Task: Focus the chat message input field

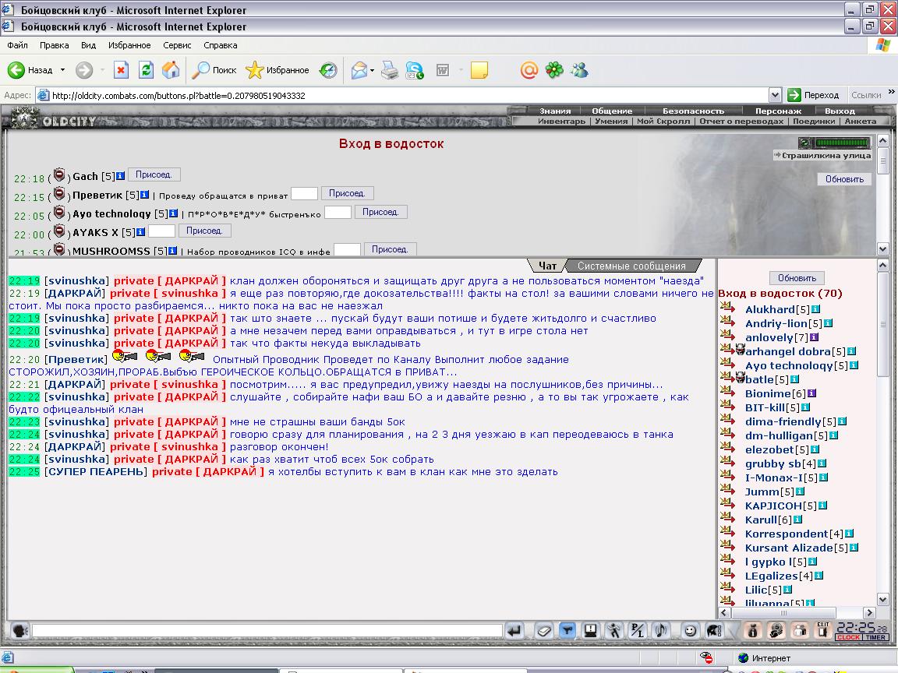Action: pyautogui.click(x=267, y=631)
